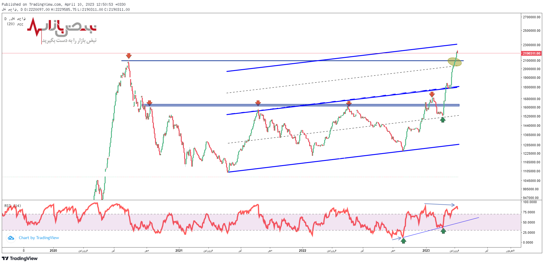Click the 1680000.00 price axis label
The image size is (544, 264).
point(531,99)
